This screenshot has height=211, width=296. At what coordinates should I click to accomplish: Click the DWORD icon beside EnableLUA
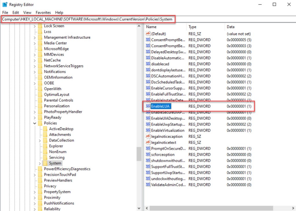coord(148,106)
